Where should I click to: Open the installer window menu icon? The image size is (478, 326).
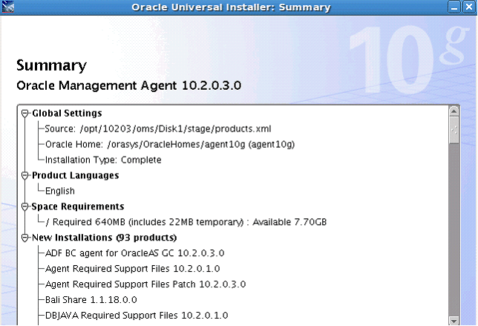(7, 7)
